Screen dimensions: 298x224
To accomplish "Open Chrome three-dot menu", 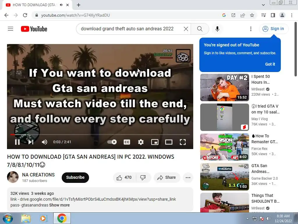I will pos(292,15).
